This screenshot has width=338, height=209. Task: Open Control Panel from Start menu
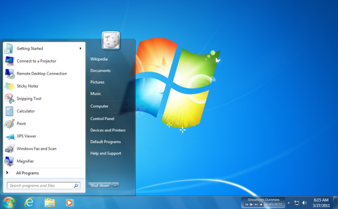click(x=102, y=119)
